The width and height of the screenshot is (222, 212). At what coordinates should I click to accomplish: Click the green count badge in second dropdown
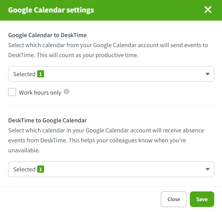[x=40, y=169]
